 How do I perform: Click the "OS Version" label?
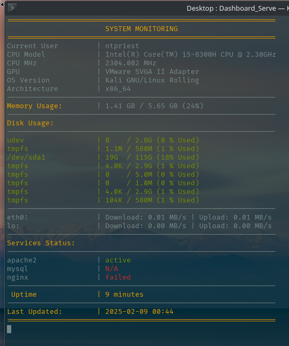coord(28,80)
